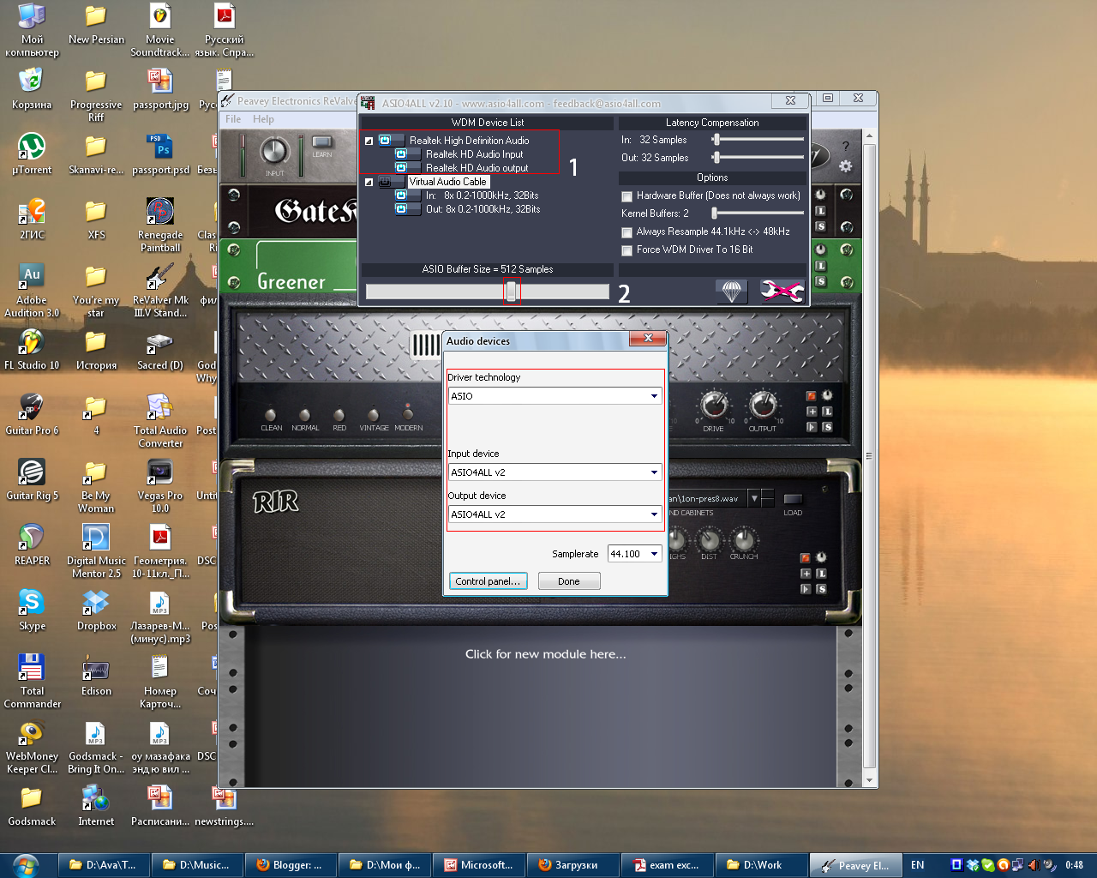Click the question mark help icon
This screenshot has width=1097, height=878.
click(846, 146)
